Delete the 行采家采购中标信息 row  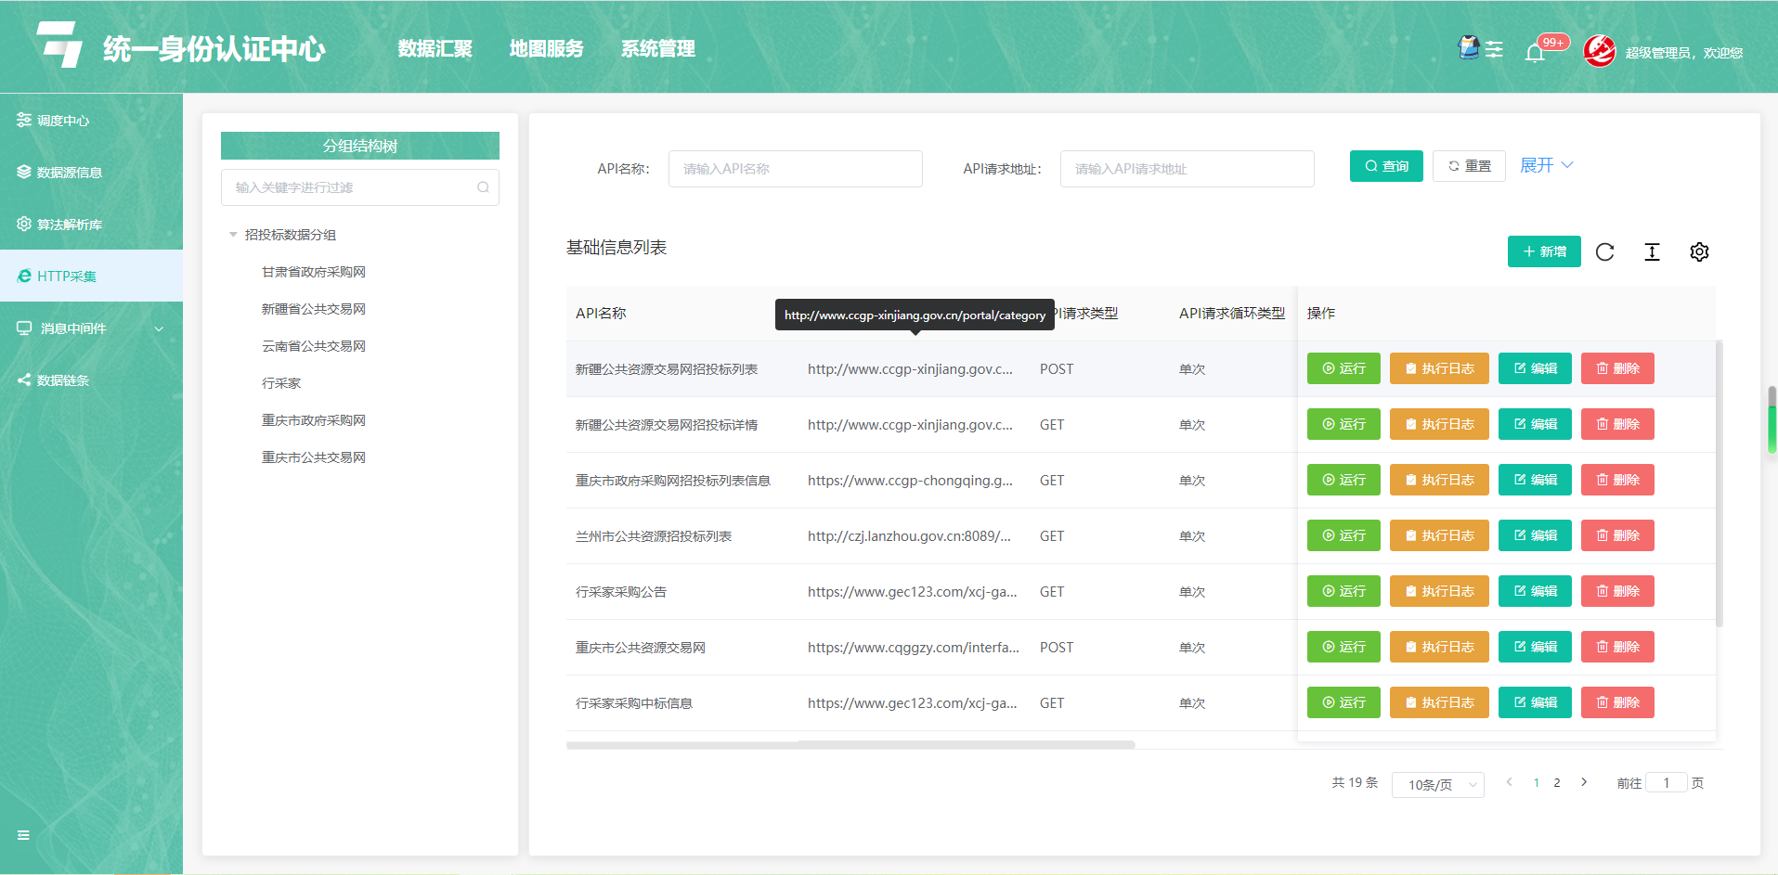tap(1617, 702)
